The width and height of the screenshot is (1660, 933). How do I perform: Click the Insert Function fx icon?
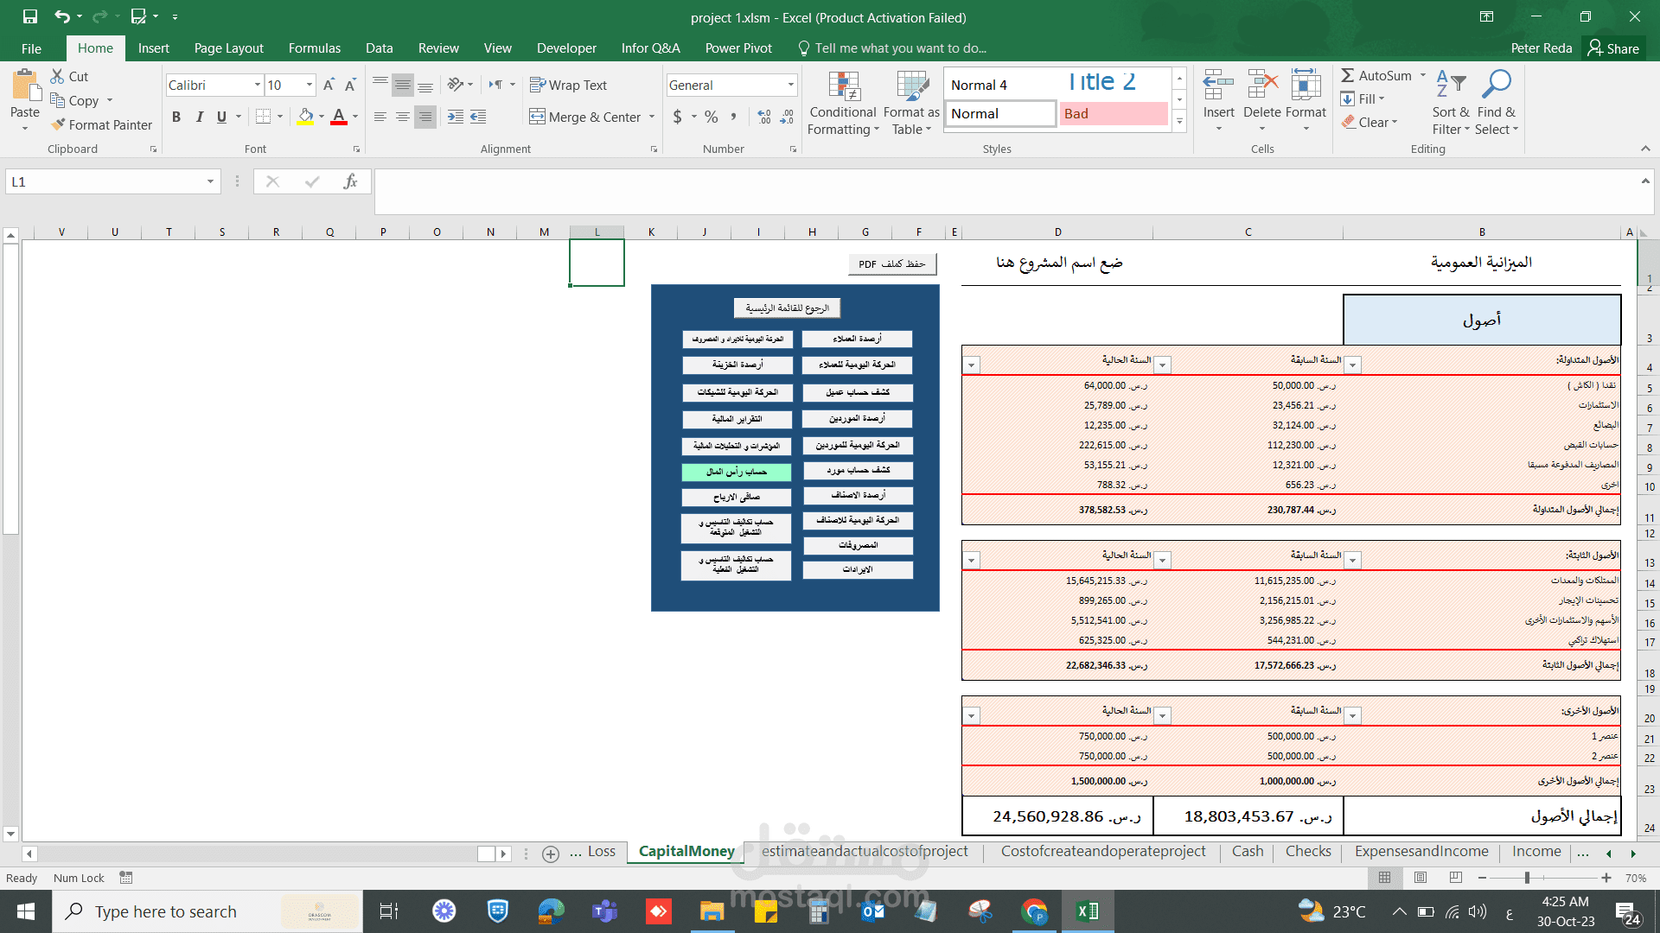[350, 181]
